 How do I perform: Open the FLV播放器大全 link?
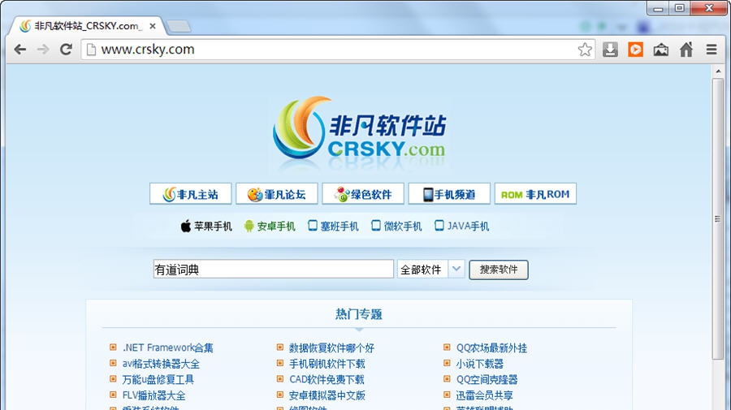click(154, 395)
